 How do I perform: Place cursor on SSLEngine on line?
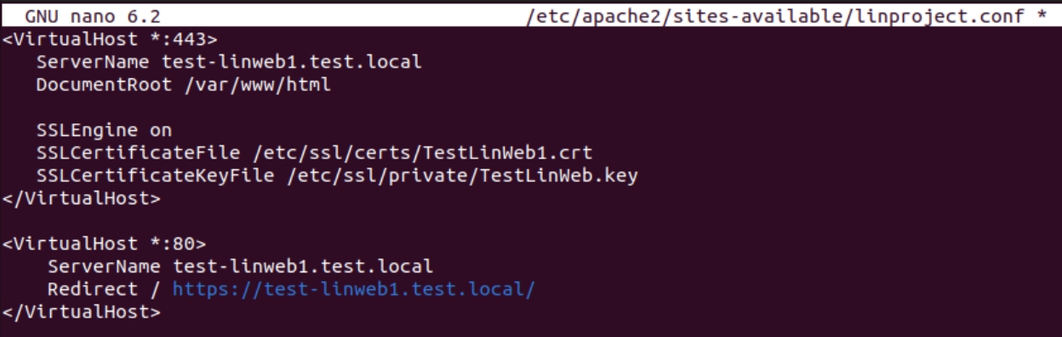click(x=104, y=130)
